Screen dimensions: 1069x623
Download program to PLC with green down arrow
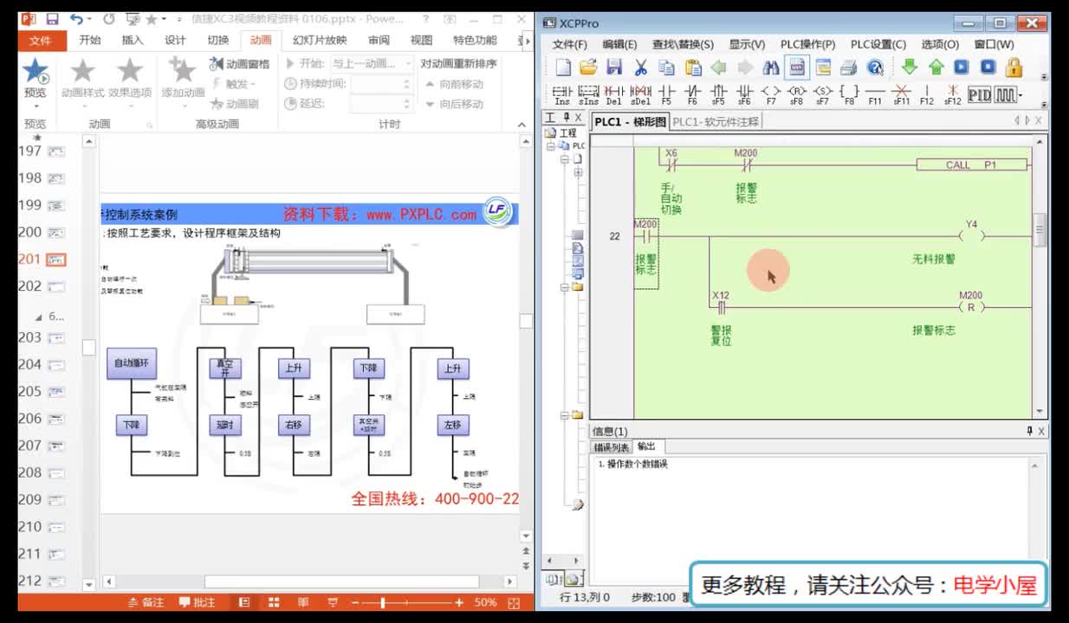point(909,67)
